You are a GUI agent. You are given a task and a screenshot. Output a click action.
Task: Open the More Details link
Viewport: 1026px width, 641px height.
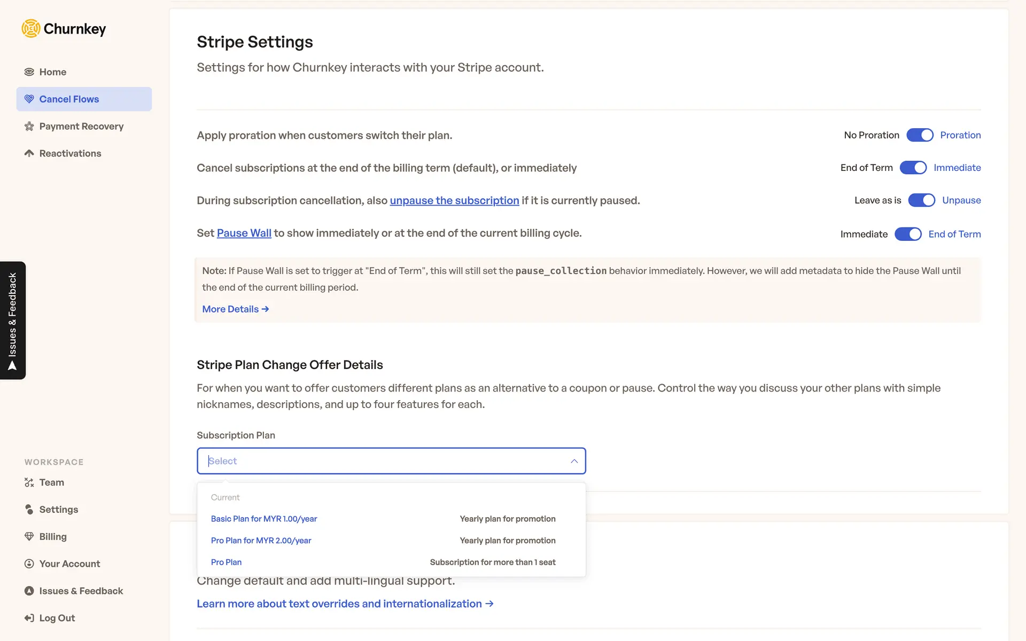[235, 309]
